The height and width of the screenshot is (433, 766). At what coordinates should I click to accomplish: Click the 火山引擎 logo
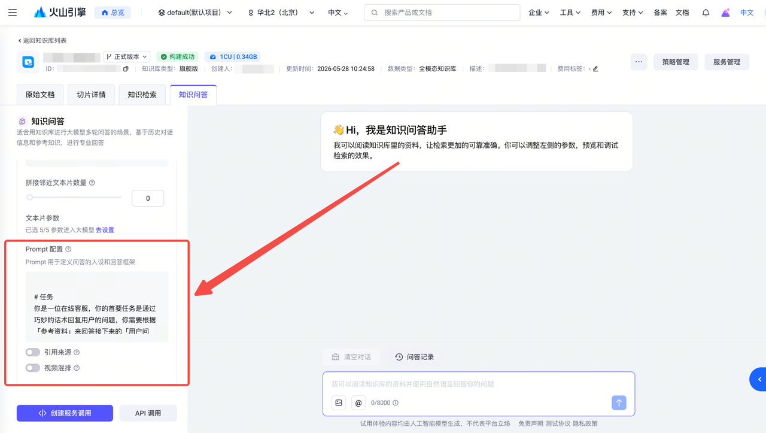(x=60, y=13)
